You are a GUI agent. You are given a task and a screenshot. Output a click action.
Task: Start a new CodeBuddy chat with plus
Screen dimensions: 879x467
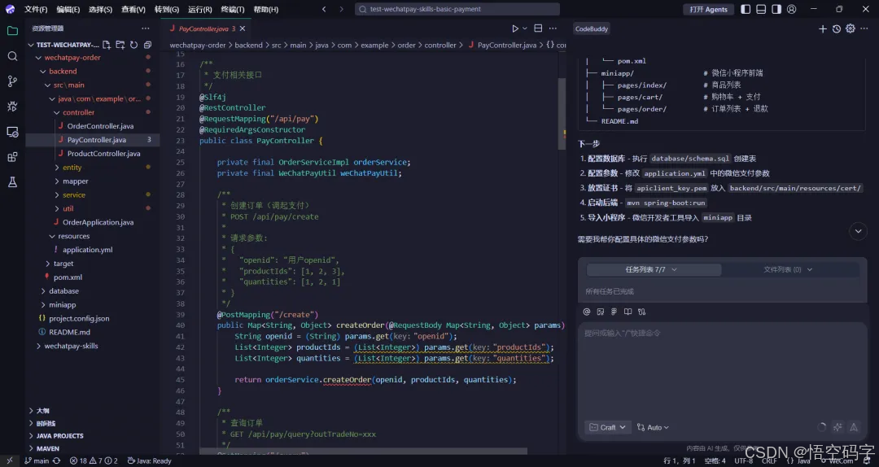coord(822,28)
